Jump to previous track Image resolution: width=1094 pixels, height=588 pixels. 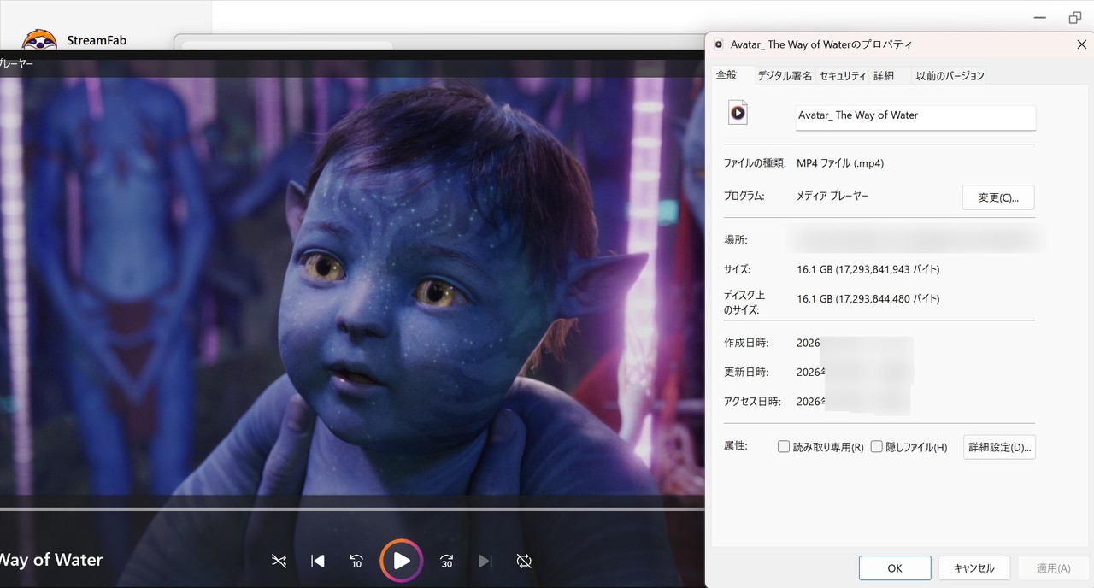pyautogui.click(x=317, y=561)
